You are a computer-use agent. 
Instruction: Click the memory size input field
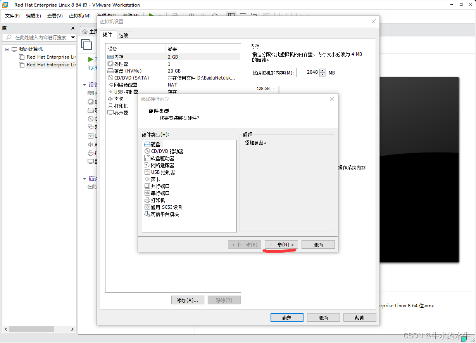pos(308,72)
